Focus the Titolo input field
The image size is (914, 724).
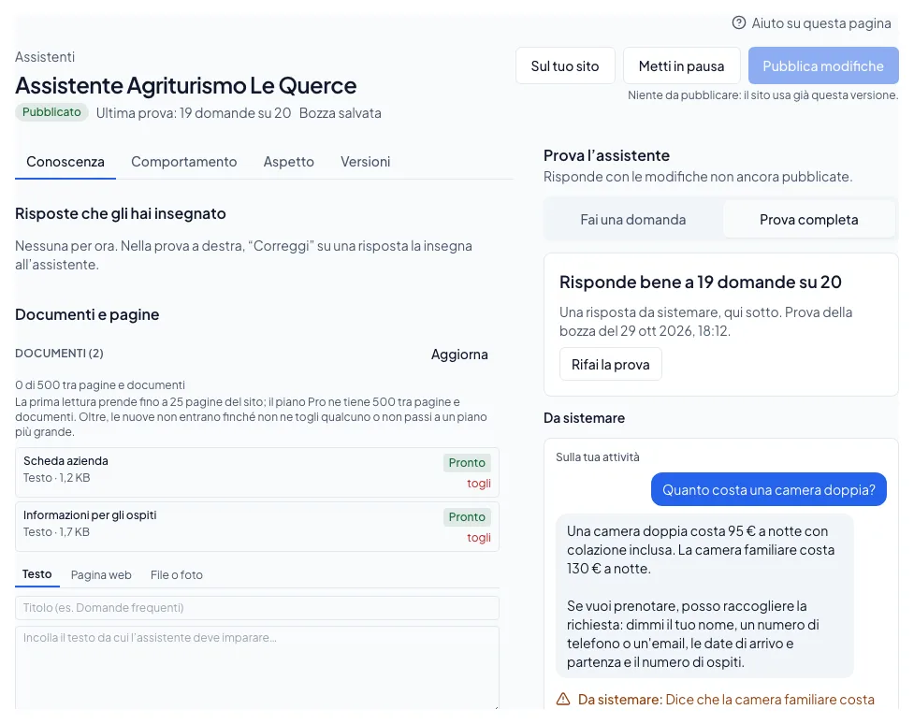pyautogui.click(x=257, y=607)
